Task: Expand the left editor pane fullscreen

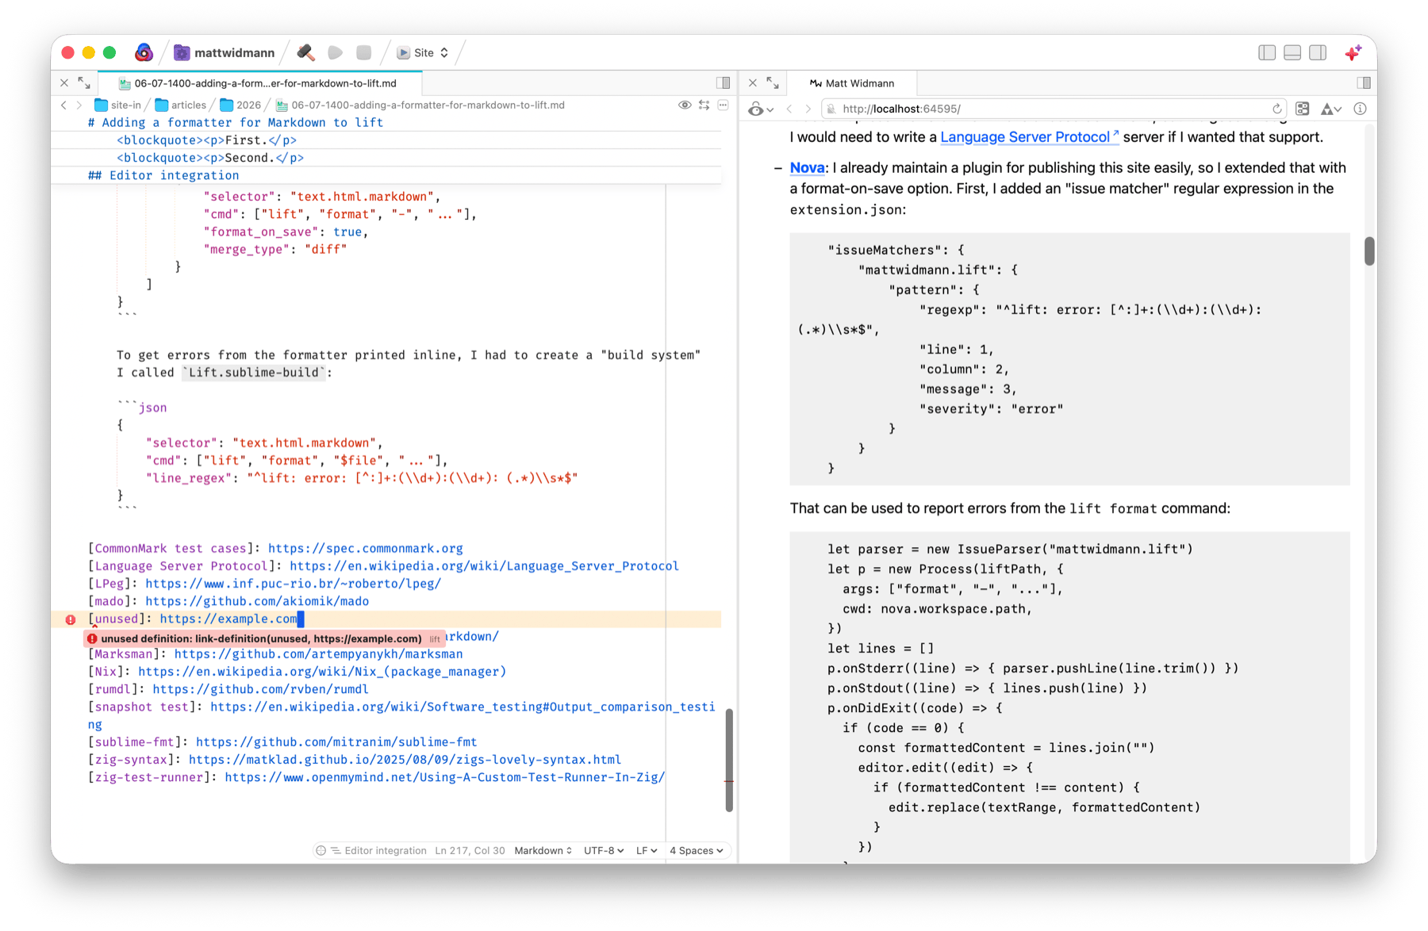Action: (x=84, y=82)
